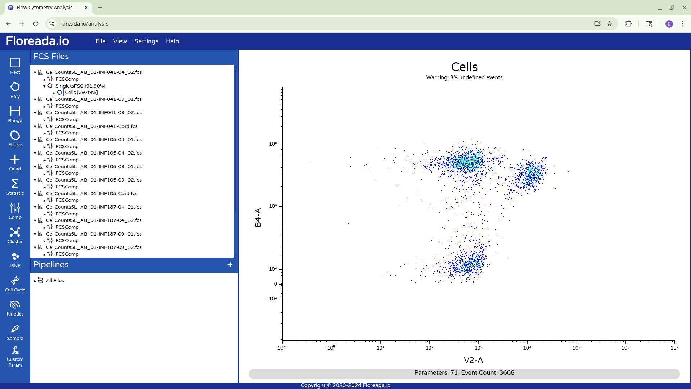Launch the tSNE tool
This screenshot has width=691, height=389.
click(15, 259)
